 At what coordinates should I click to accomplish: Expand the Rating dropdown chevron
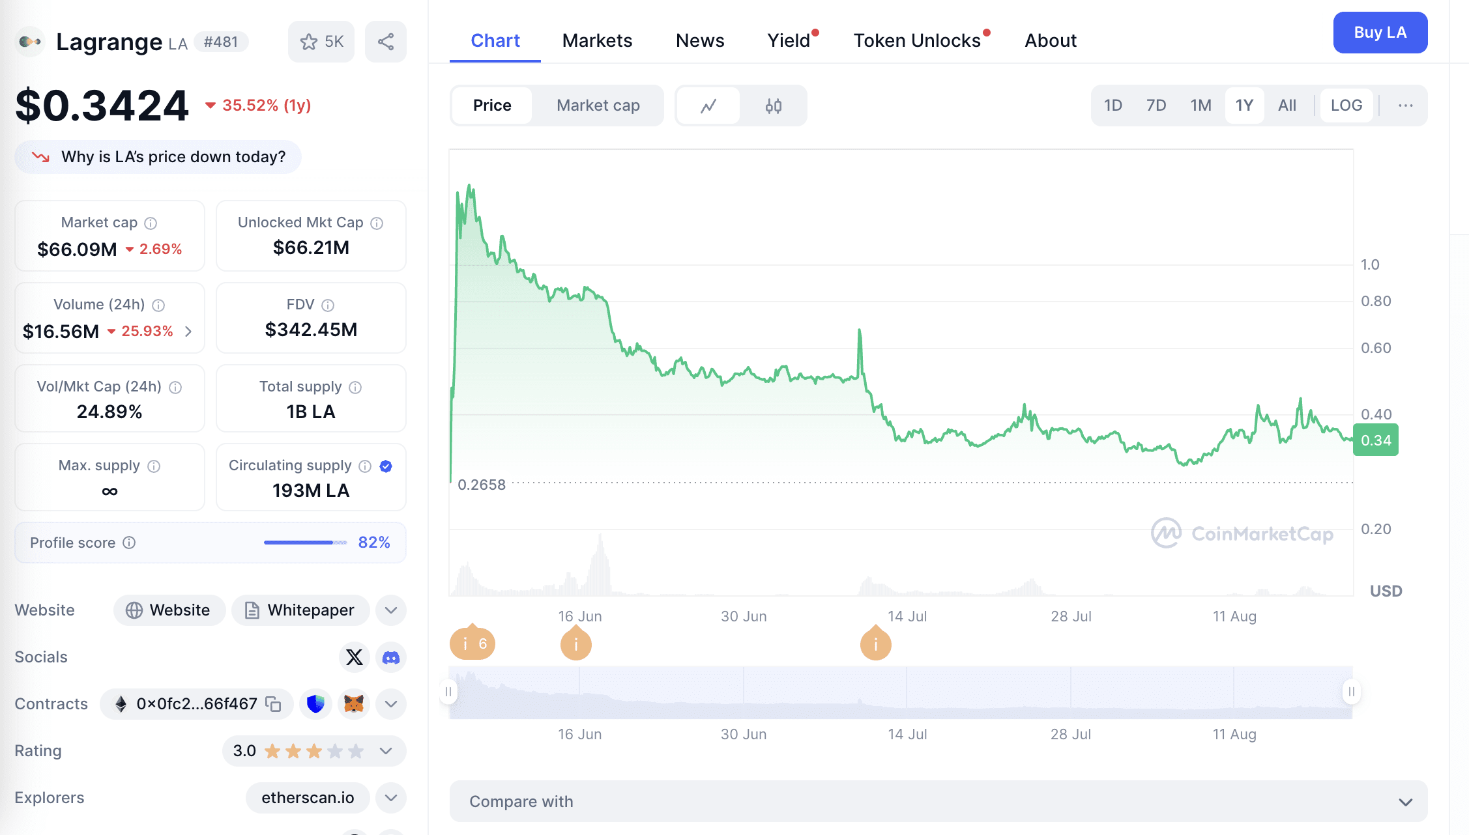click(x=386, y=751)
